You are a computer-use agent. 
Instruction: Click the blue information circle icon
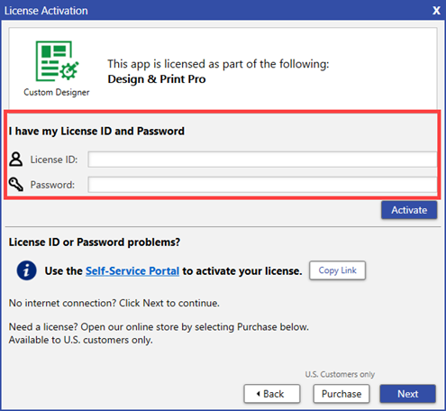tap(26, 270)
